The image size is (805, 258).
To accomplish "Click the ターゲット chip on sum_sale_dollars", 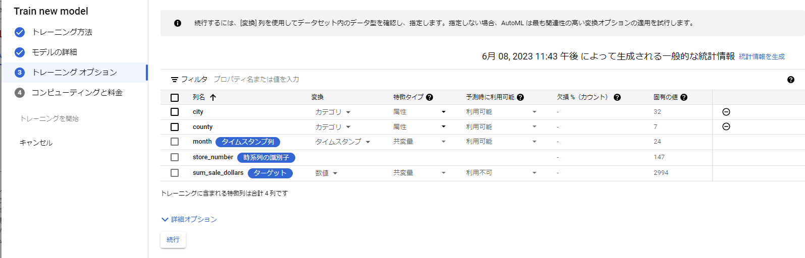I will coord(270,173).
